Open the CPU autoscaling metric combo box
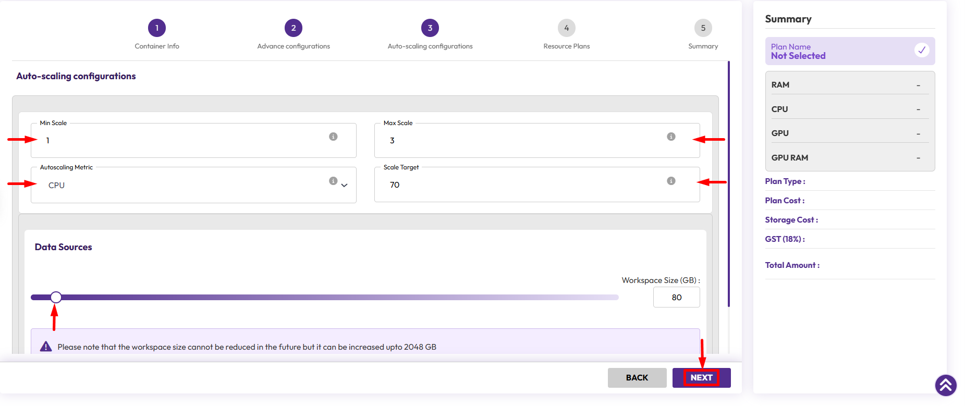The image size is (965, 406). pos(182,186)
